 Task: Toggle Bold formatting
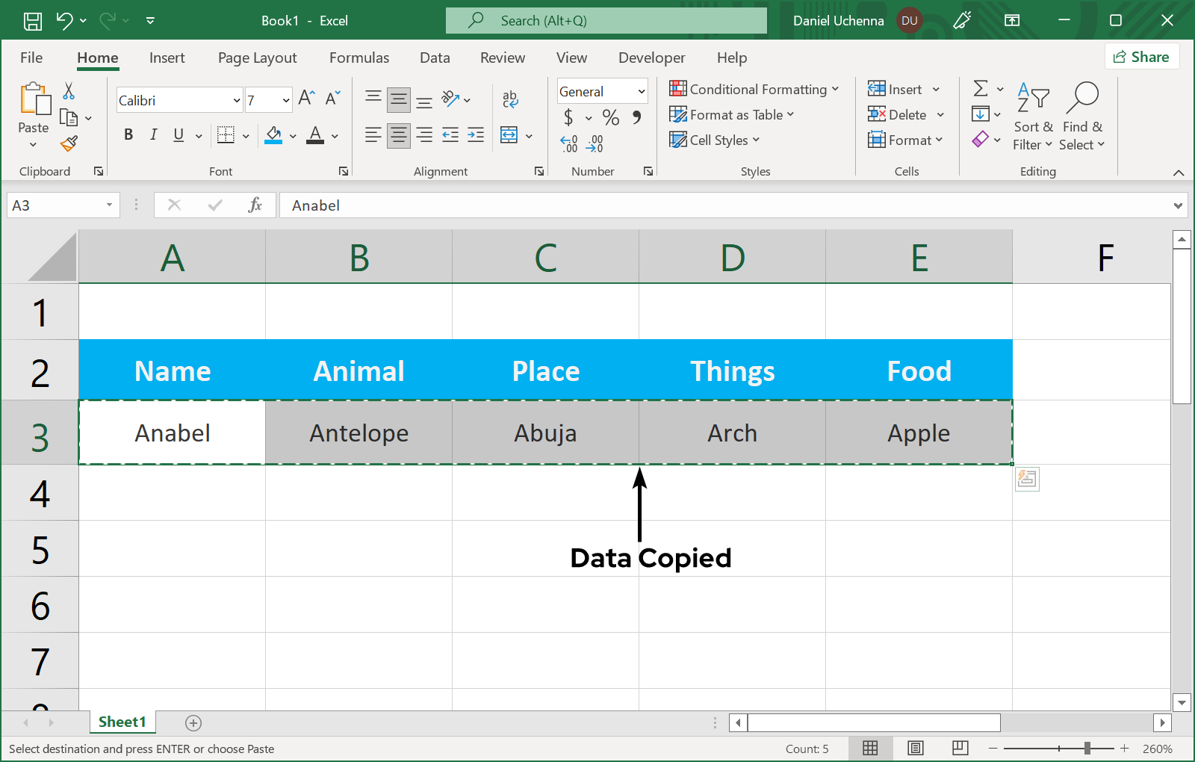click(x=128, y=134)
